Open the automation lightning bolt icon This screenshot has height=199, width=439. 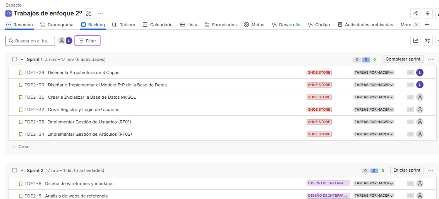coord(427,13)
